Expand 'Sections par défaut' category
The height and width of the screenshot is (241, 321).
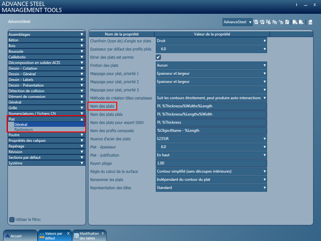[46, 158]
